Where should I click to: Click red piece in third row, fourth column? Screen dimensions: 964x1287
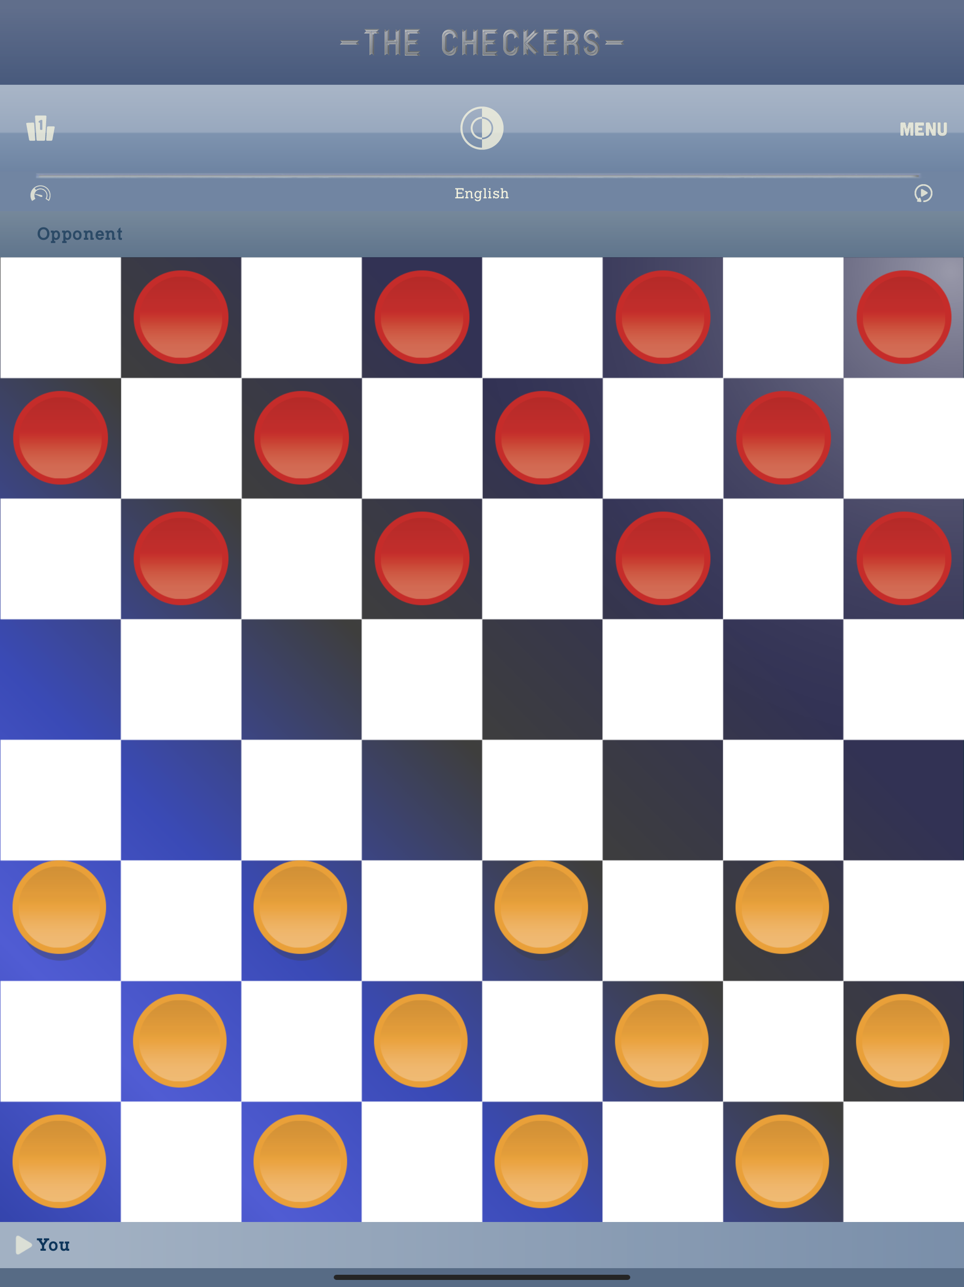click(x=422, y=558)
